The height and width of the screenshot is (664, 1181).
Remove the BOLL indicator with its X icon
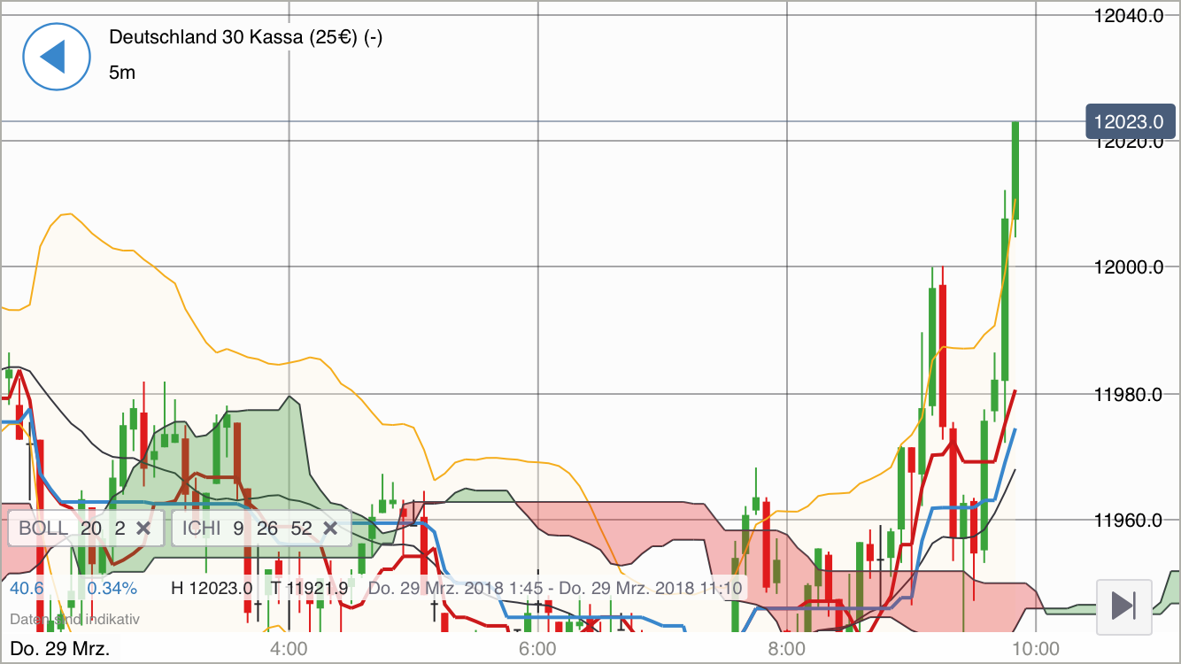click(143, 528)
